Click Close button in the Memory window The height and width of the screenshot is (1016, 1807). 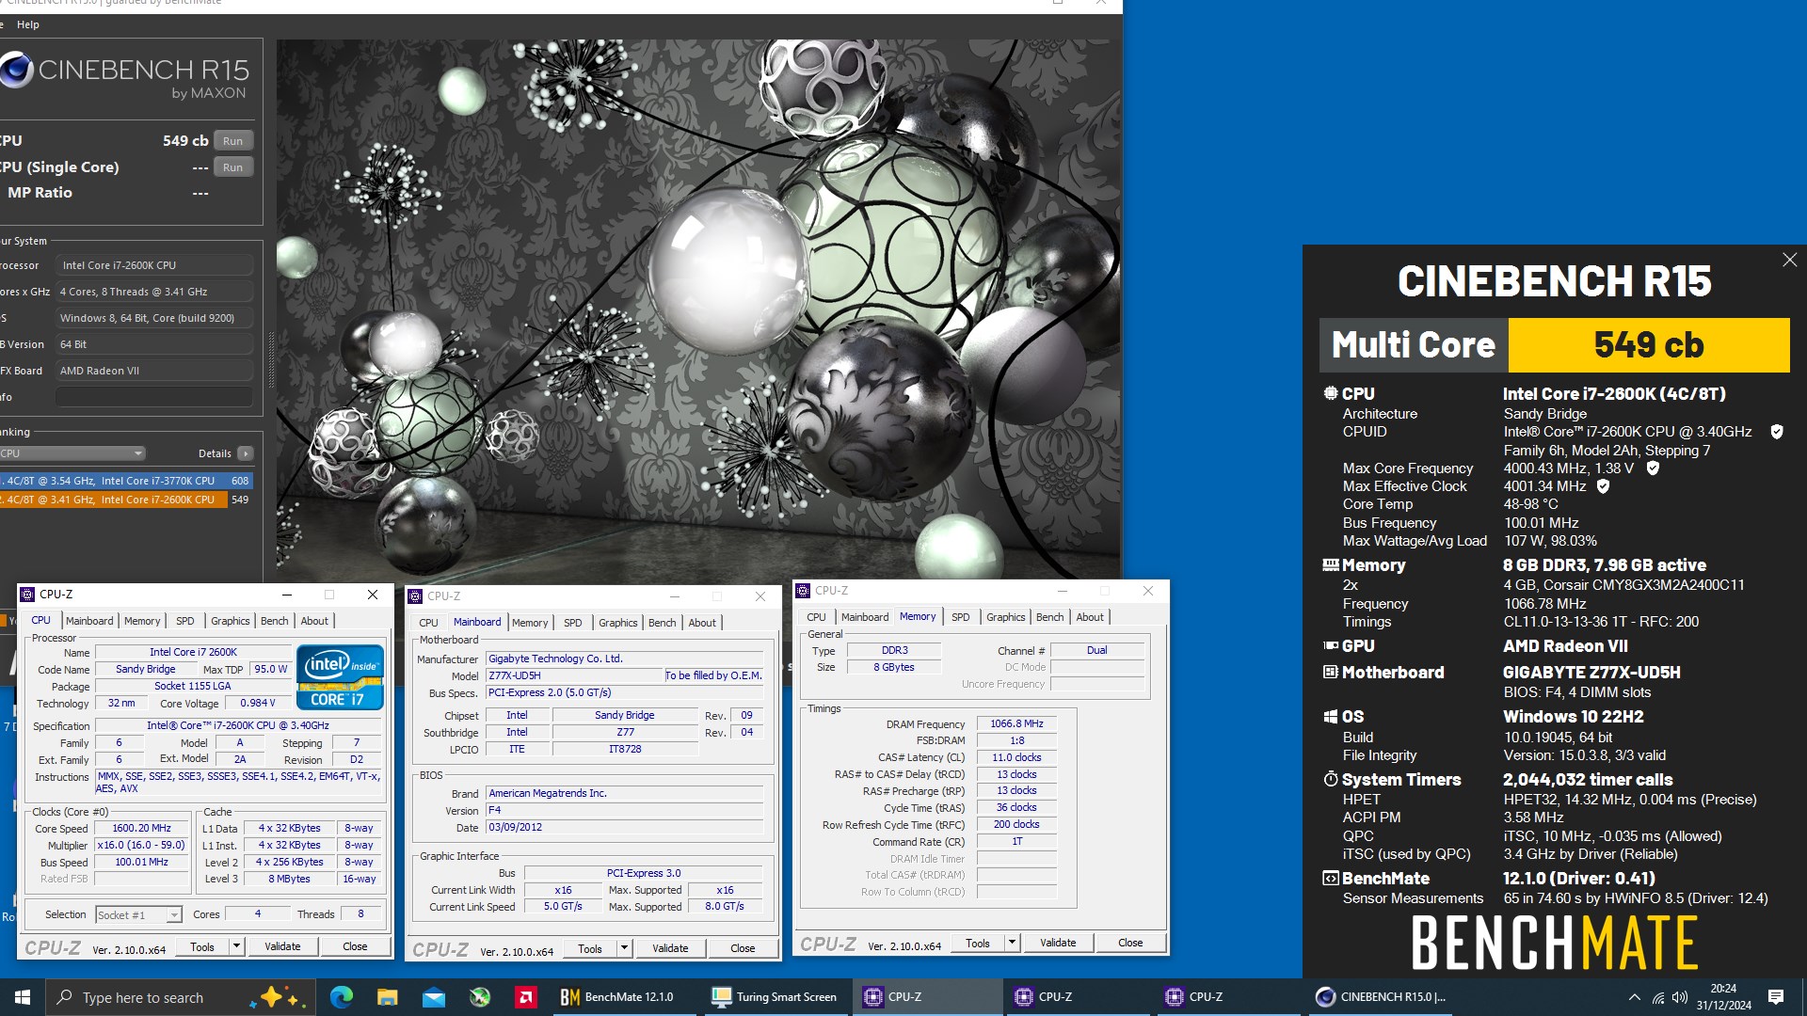[x=1130, y=943]
